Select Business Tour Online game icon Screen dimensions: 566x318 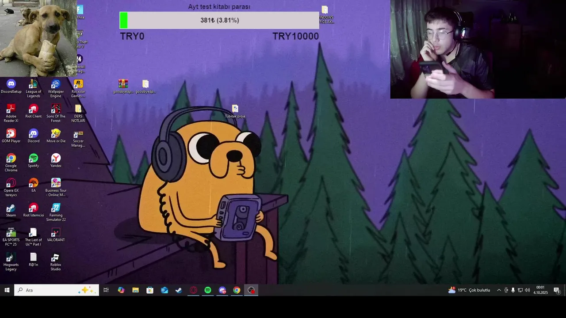[x=56, y=187]
